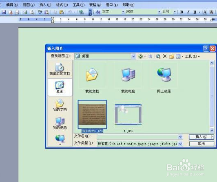
Task: Toggle Underline formatting
Action: (x=195, y=12)
